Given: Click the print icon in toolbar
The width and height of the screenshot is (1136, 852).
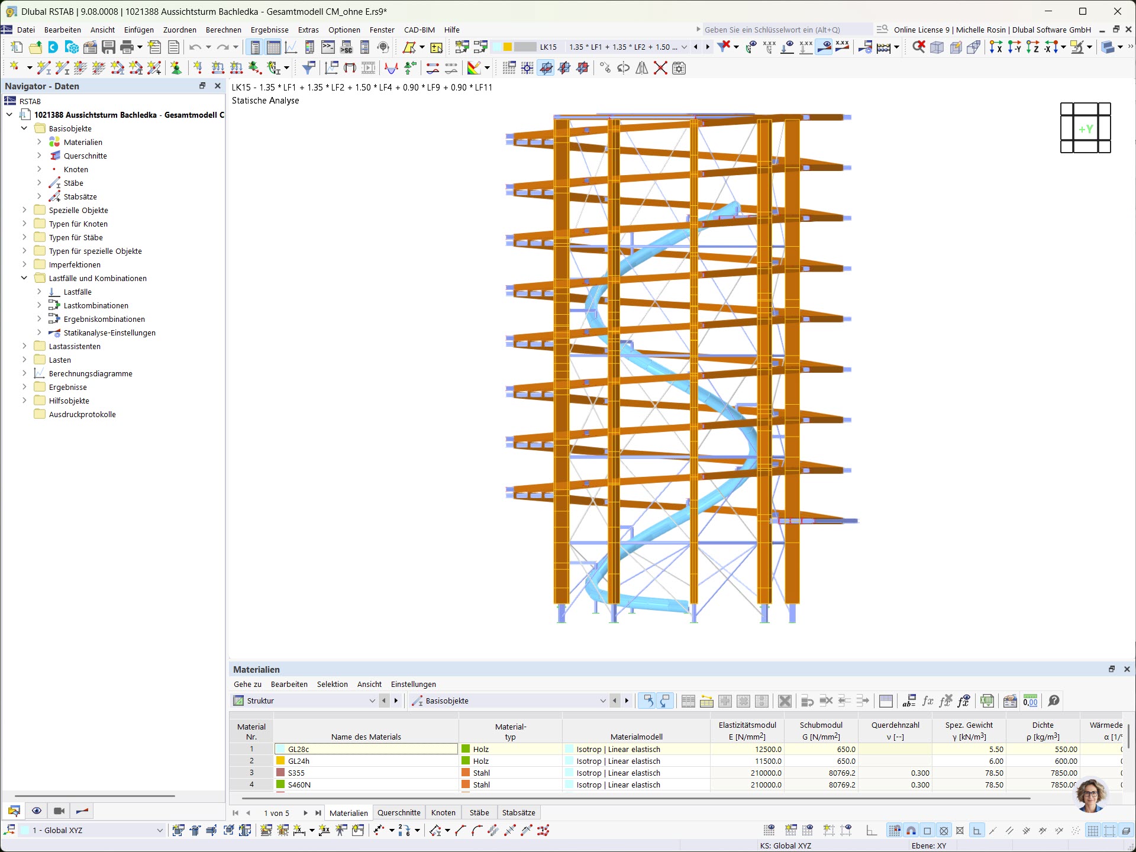Looking at the screenshot, I should (x=127, y=47).
